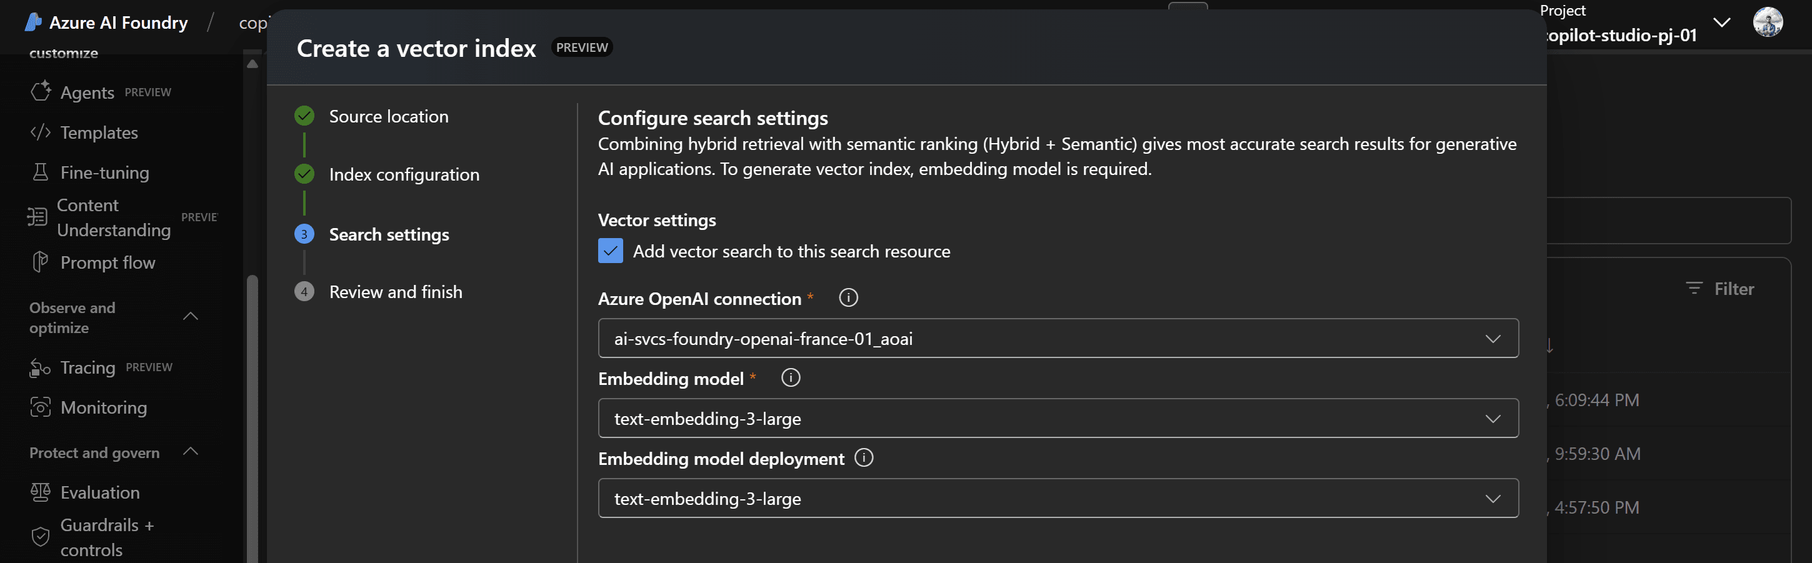This screenshot has height=563, width=1812.
Task: Click the Filter button
Action: (1720, 289)
